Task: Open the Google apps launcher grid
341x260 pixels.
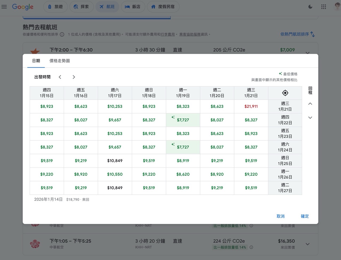Action: click(x=323, y=7)
